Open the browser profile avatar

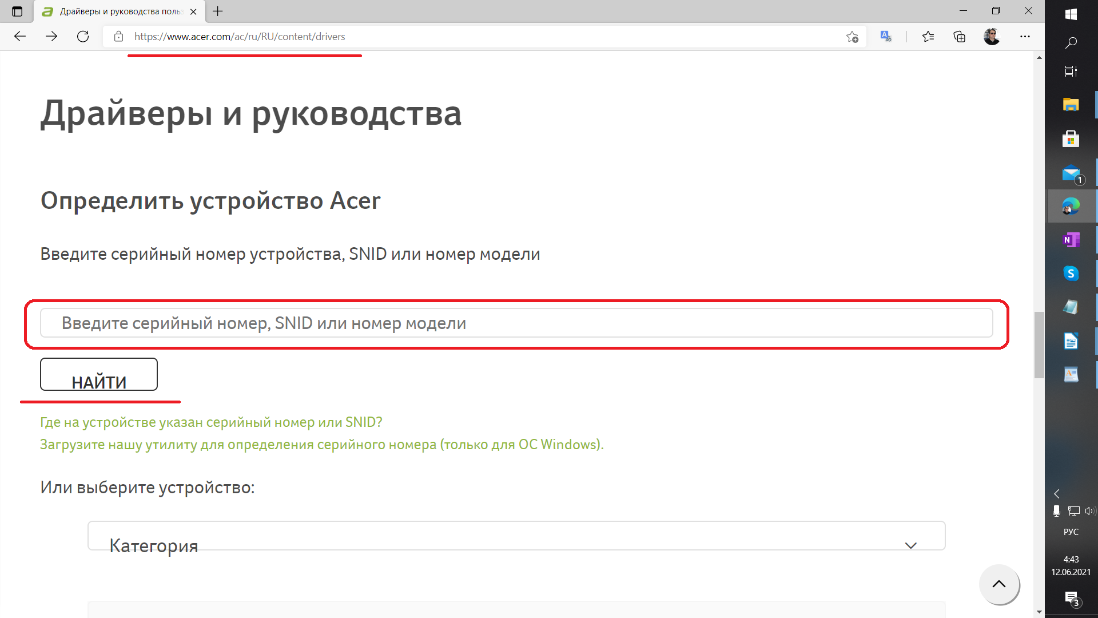992,37
